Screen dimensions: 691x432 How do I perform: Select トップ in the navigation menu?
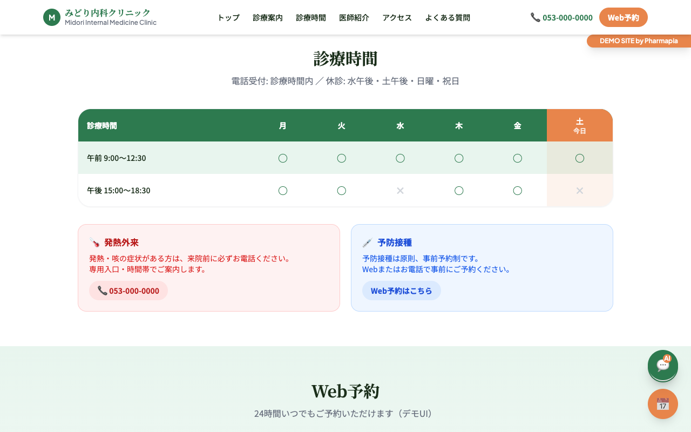click(x=228, y=17)
